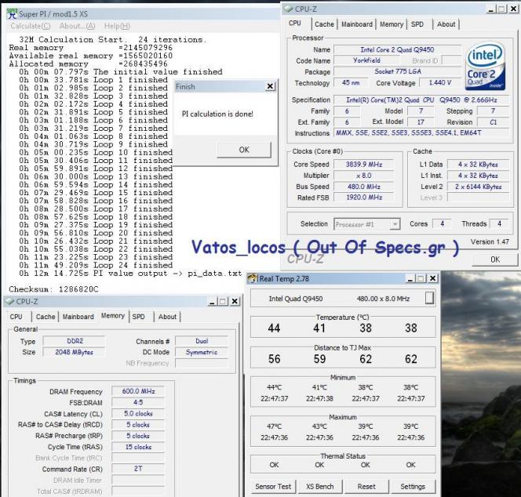Close the Real Temp 2.78 window
The height and width of the screenshot is (497, 521).
432,278
